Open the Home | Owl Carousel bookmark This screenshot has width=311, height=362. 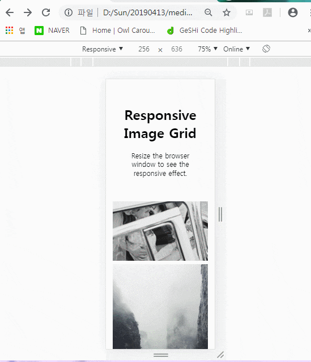coord(117,30)
